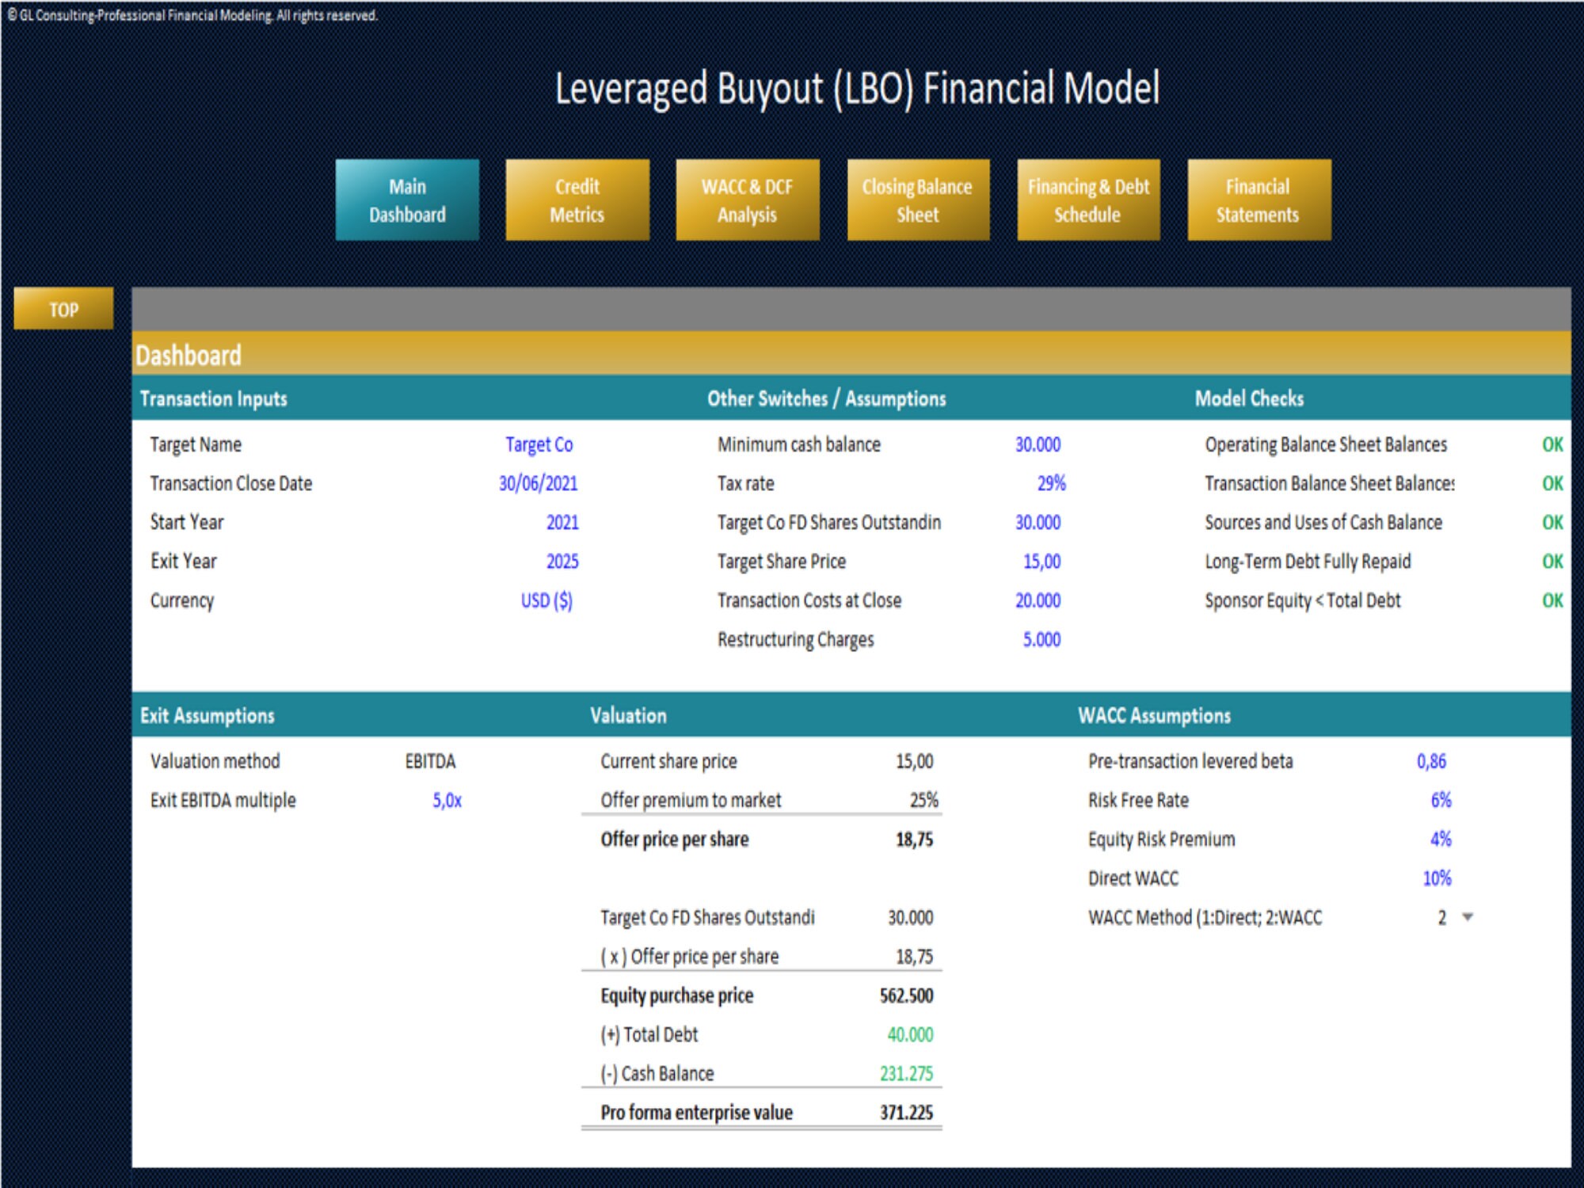The width and height of the screenshot is (1584, 1188).
Task: Select the Target Name cell Target Co
Action: click(542, 444)
